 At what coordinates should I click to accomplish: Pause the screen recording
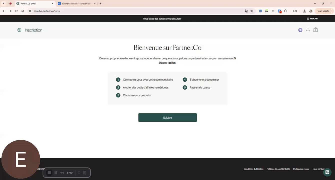pyautogui.click(x=56, y=173)
